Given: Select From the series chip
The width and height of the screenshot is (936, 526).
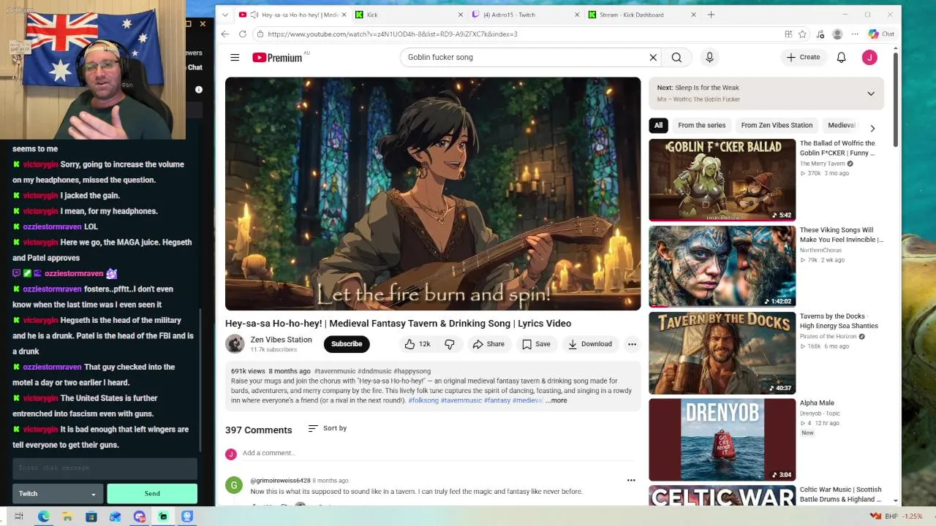Looking at the screenshot, I should point(701,125).
